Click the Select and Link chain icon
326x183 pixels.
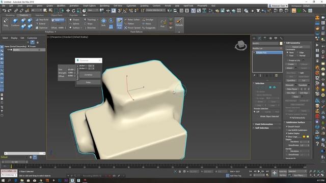16,11
